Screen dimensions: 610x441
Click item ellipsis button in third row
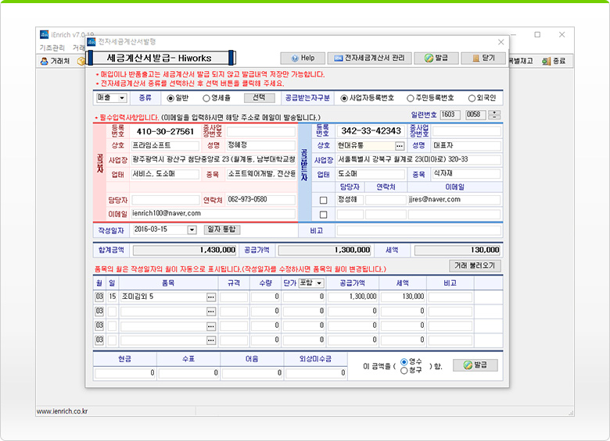point(211,326)
